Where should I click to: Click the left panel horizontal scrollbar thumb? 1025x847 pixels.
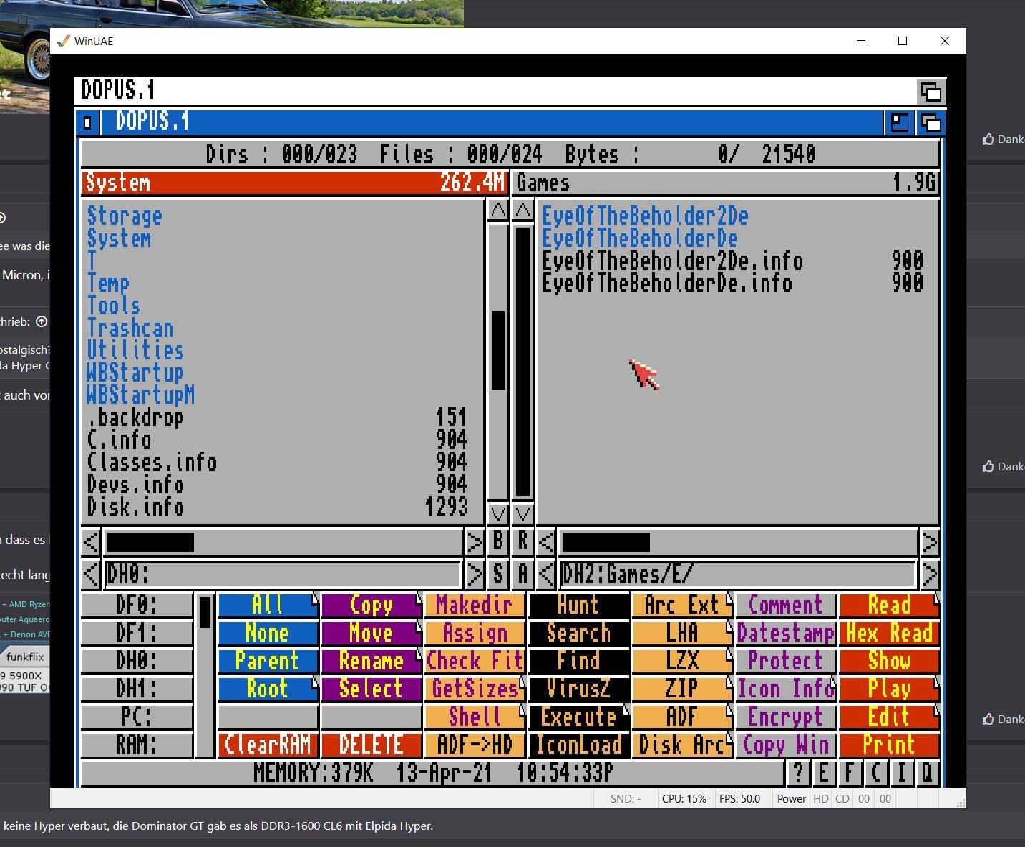click(x=150, y=542)
